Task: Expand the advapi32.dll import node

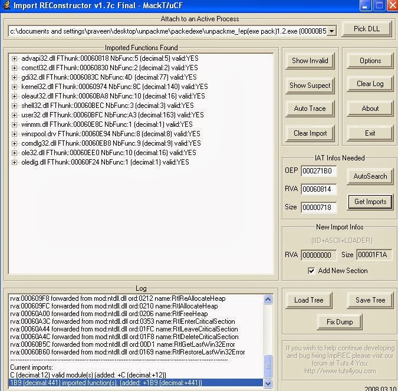Action: 15,58
